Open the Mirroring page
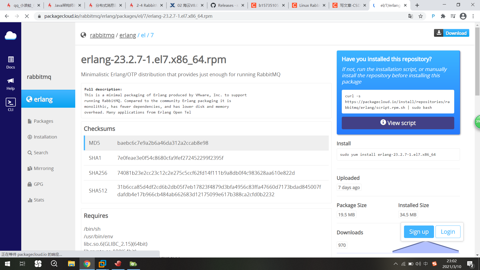This screenshot has height=270, width=480. (43, 168)
